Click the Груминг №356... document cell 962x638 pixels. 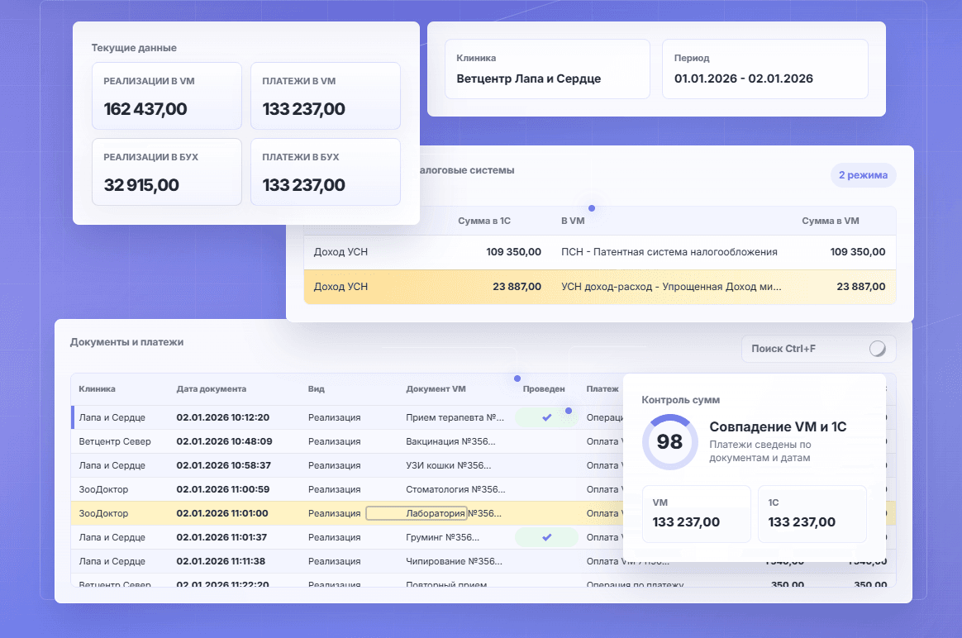pyautogui.click(x=442, y=537)
